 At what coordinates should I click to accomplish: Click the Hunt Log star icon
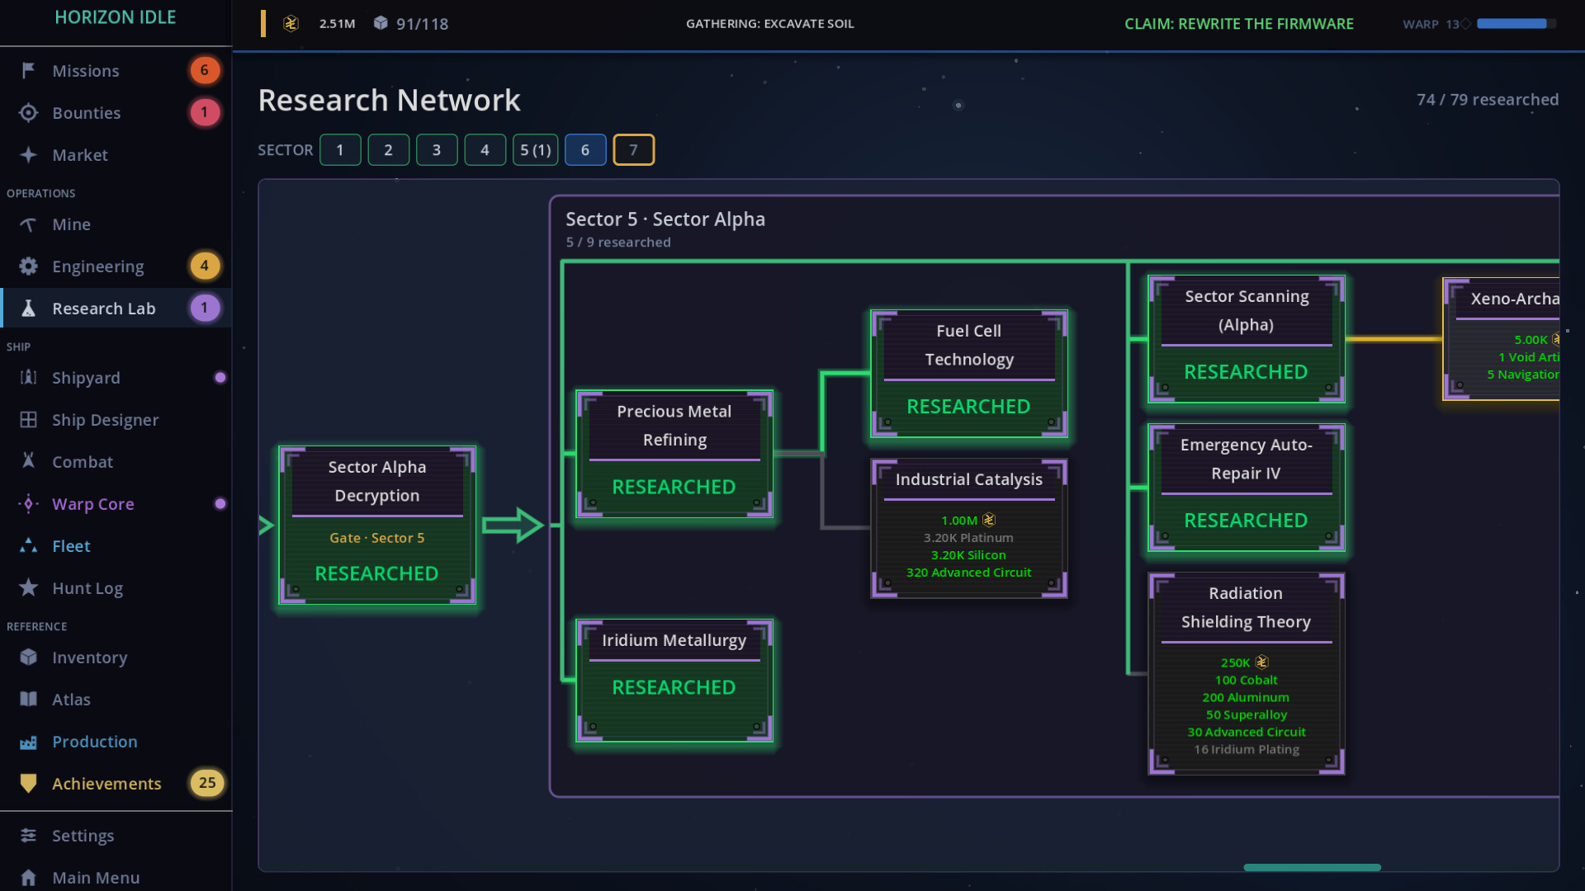28,587
